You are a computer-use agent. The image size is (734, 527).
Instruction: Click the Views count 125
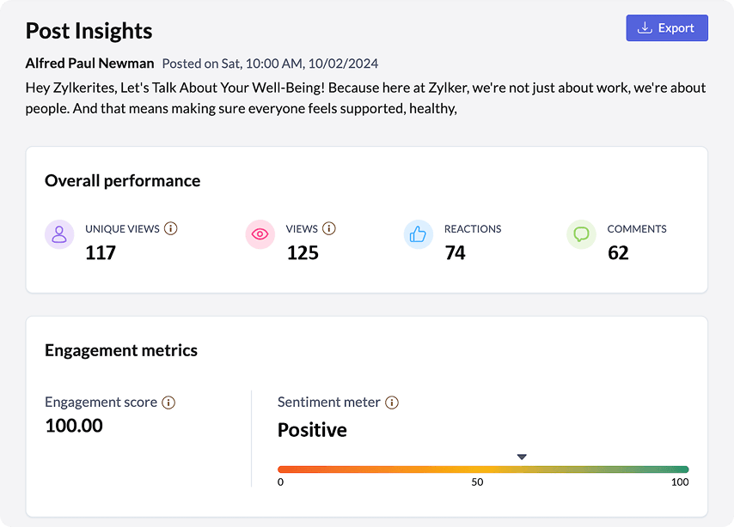click(303, 252)
